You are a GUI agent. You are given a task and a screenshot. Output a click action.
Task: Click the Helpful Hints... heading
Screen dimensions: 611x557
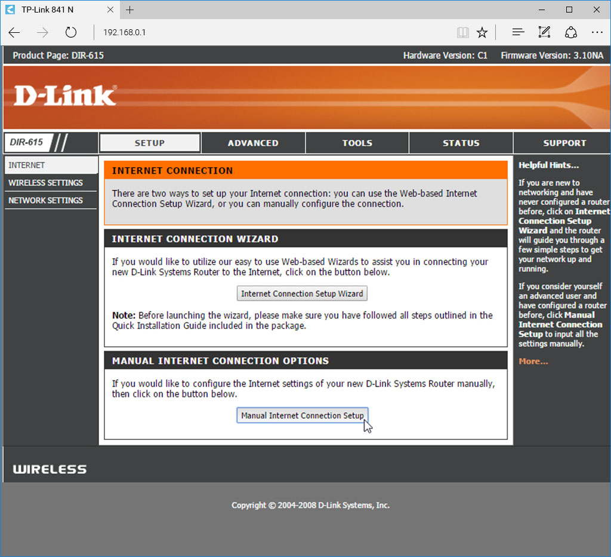click(x=549, y=165)
